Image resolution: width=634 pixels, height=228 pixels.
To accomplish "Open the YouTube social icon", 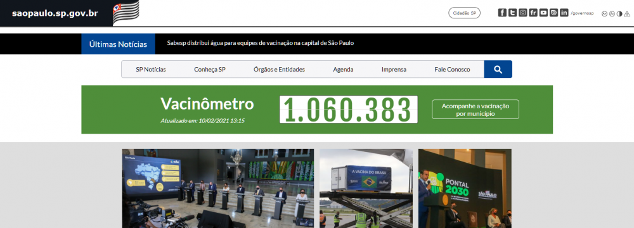I will coord(543,13).
